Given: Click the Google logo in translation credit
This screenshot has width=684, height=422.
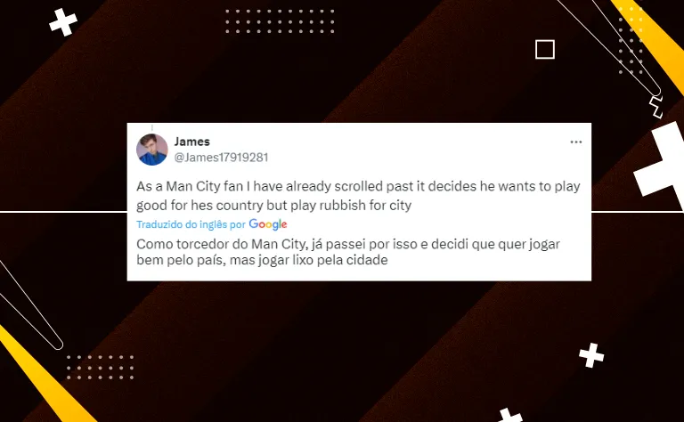Looking at the screenshot, I should (x=268, y=224).
